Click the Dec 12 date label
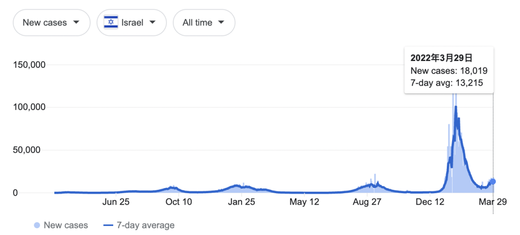 tap(430, 202)
